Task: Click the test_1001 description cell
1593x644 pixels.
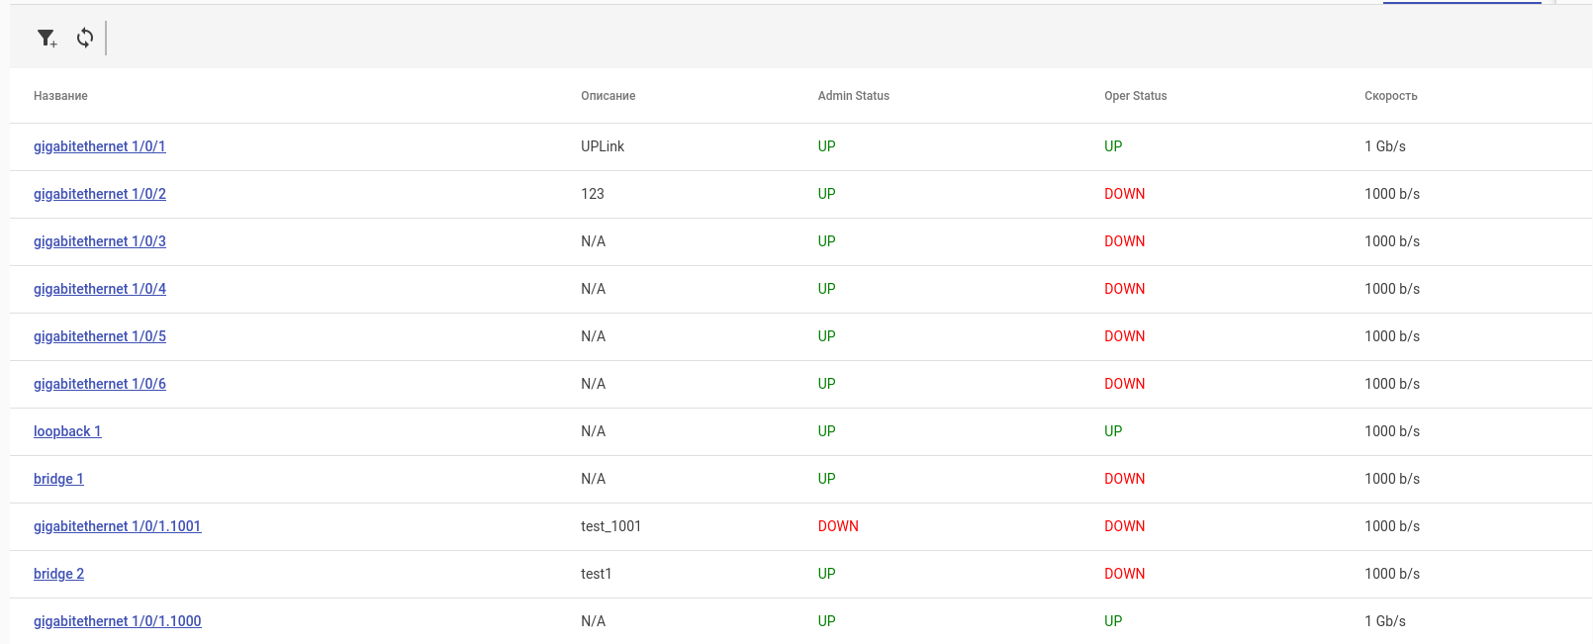Action: point(610,526)
